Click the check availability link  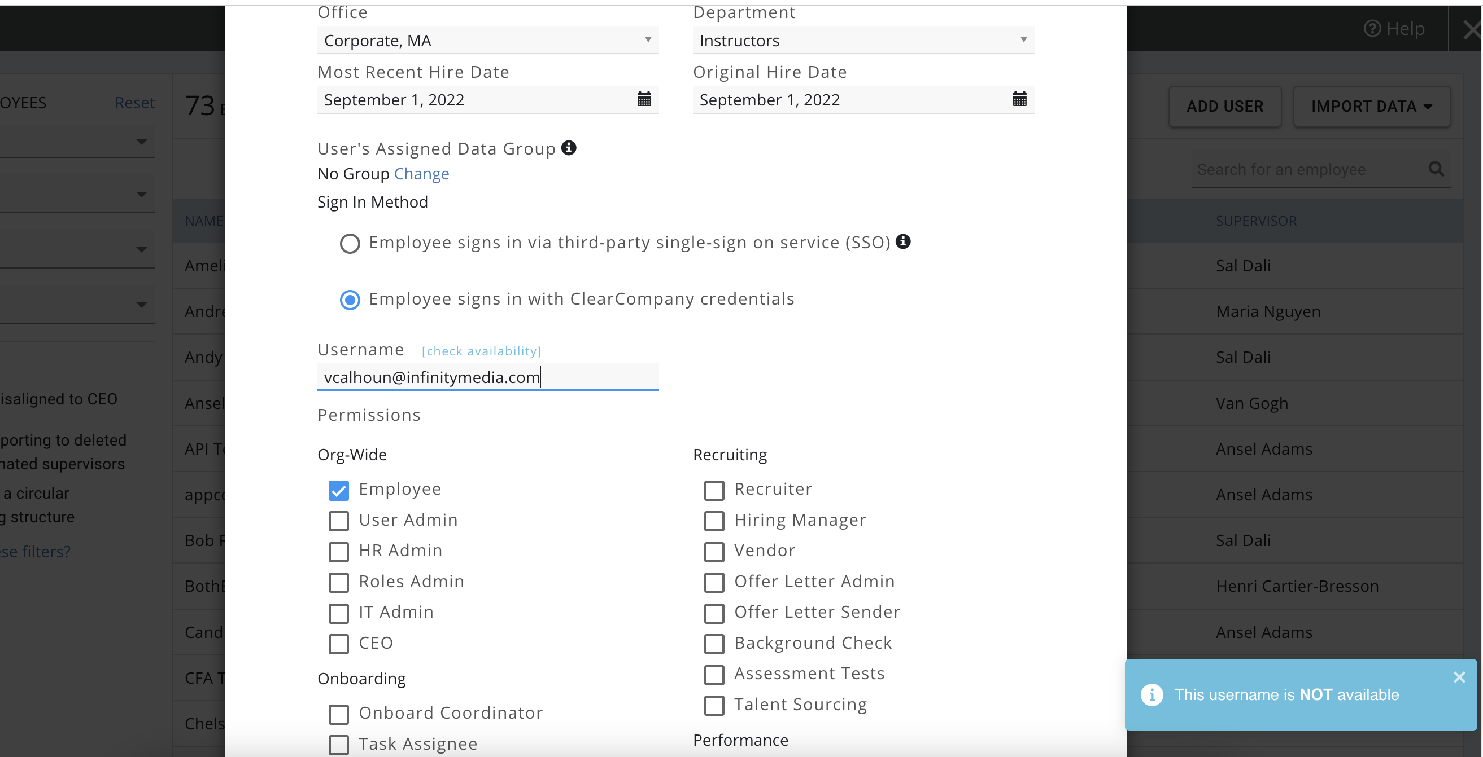481,351
